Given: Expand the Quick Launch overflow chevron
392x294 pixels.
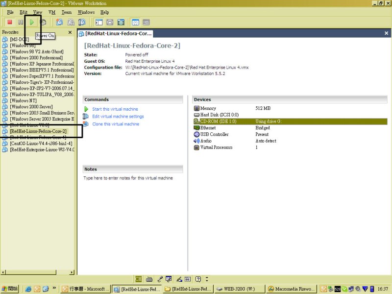Looking at the screenshot, I should coord(54,288).
